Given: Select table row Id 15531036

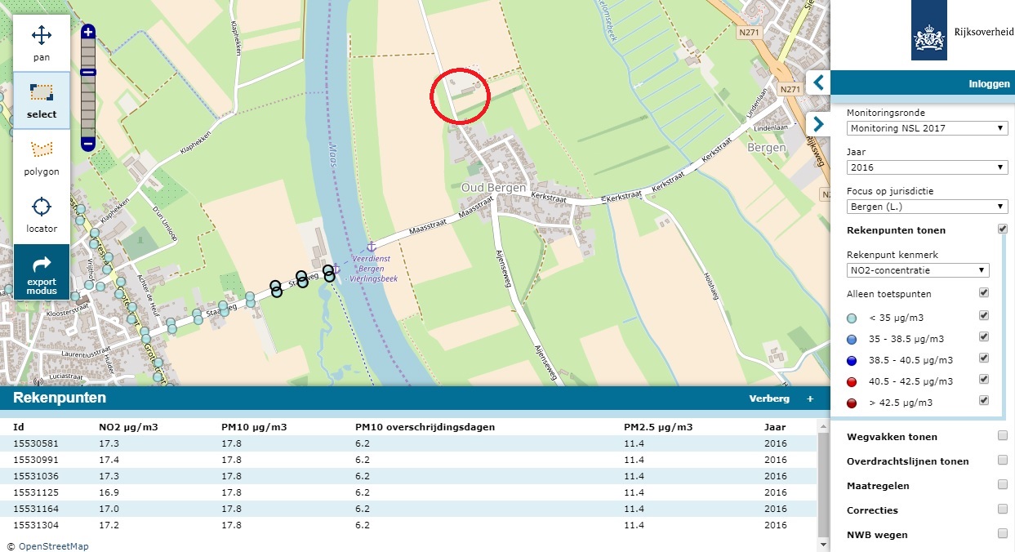Looking at the screenshot, I should [x=408, y=476].
